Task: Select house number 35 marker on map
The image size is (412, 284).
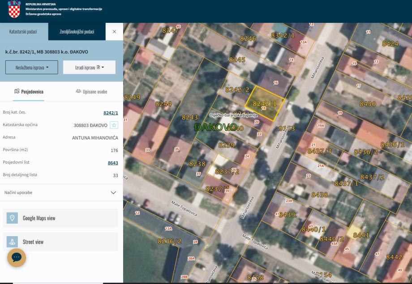Action: (176, 149)
